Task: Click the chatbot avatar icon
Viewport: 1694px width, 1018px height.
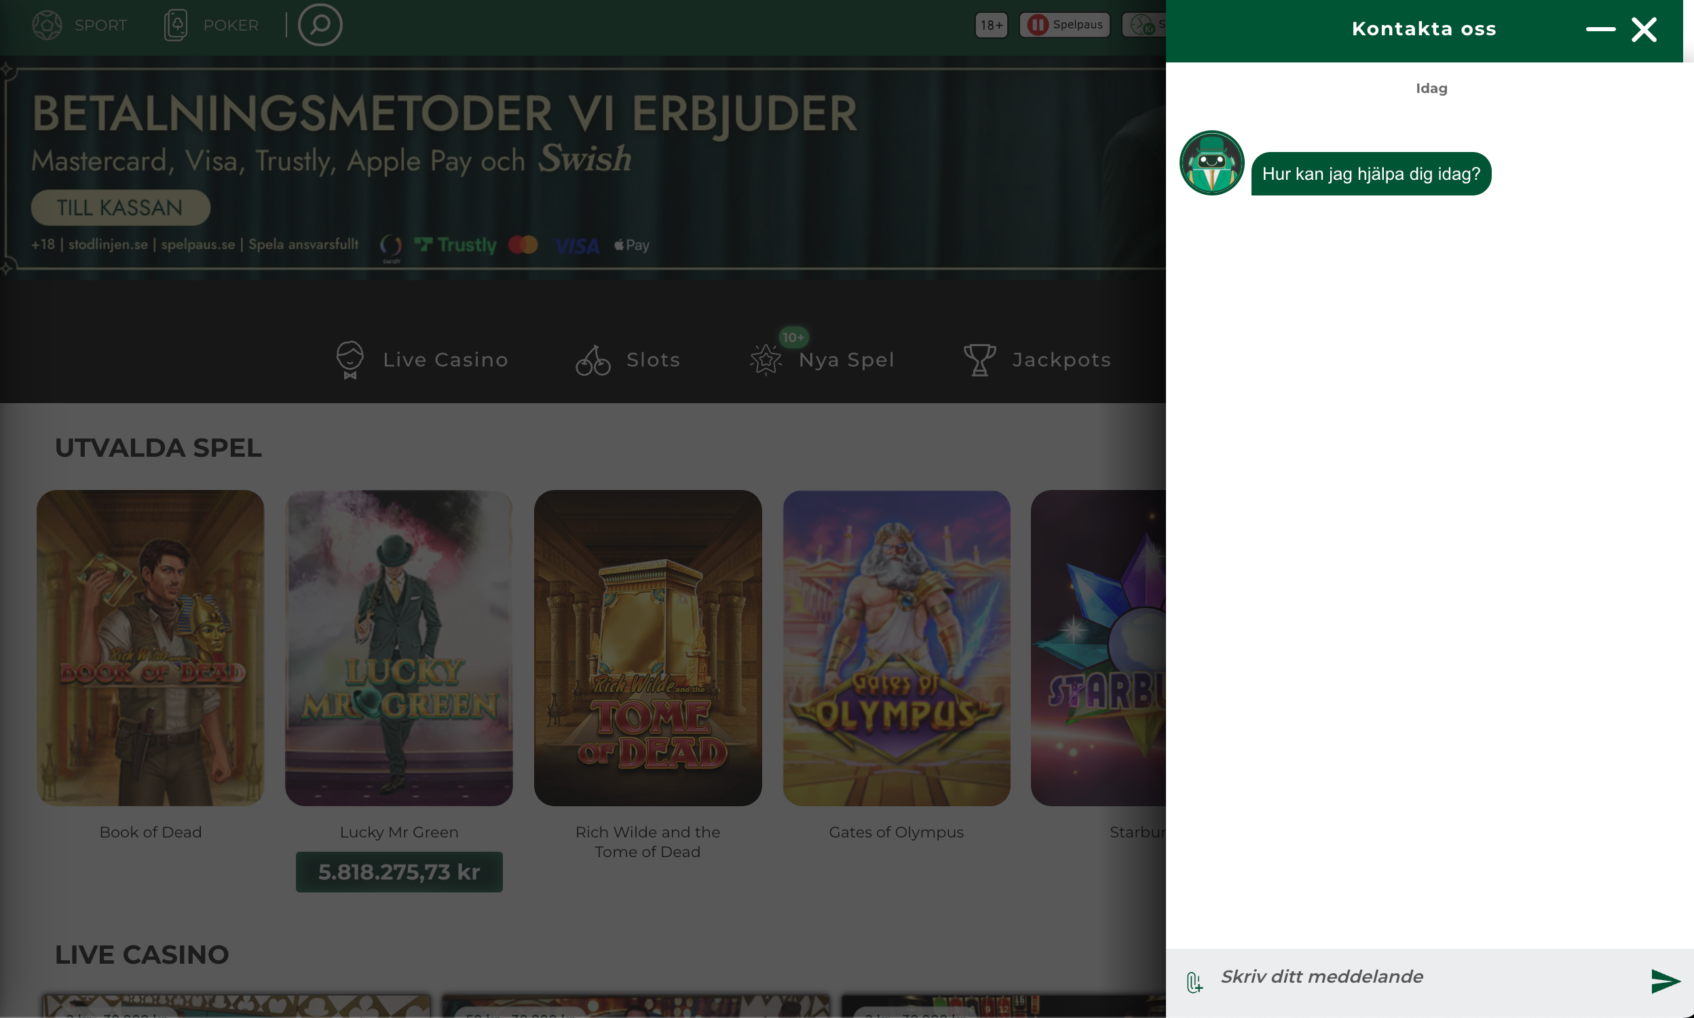Action: click(1211, 164)
